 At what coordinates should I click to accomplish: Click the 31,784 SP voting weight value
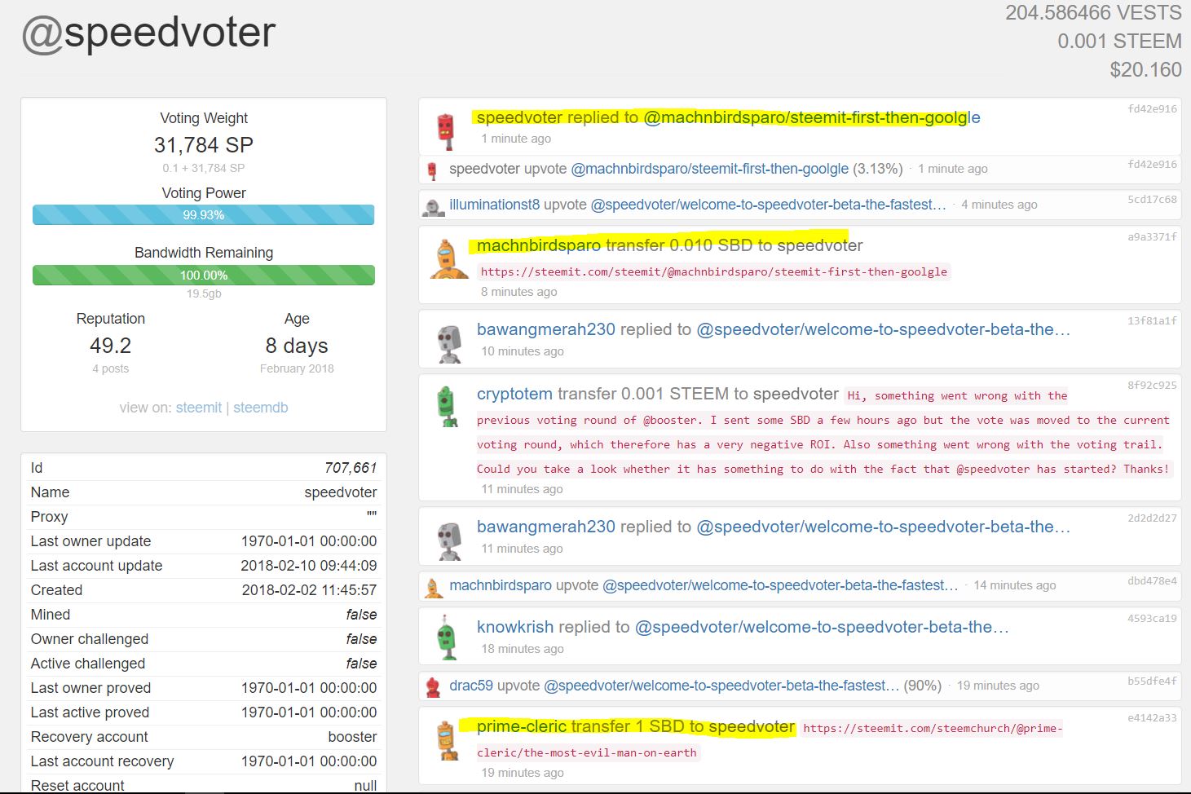click(204, 145)
